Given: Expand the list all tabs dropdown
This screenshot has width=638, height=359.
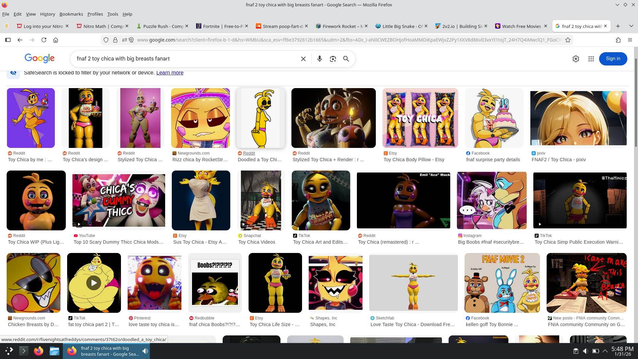Looking at the screenshot, I should (631, 26).
